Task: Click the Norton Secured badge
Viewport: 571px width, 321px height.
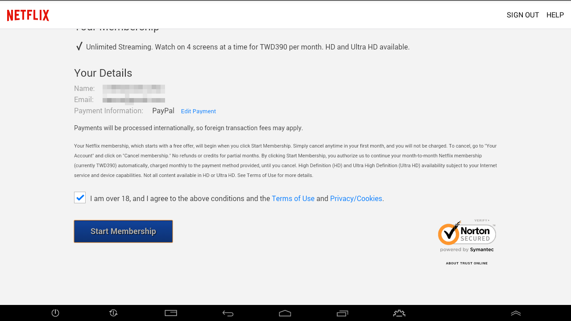Action: pos(467,236)
